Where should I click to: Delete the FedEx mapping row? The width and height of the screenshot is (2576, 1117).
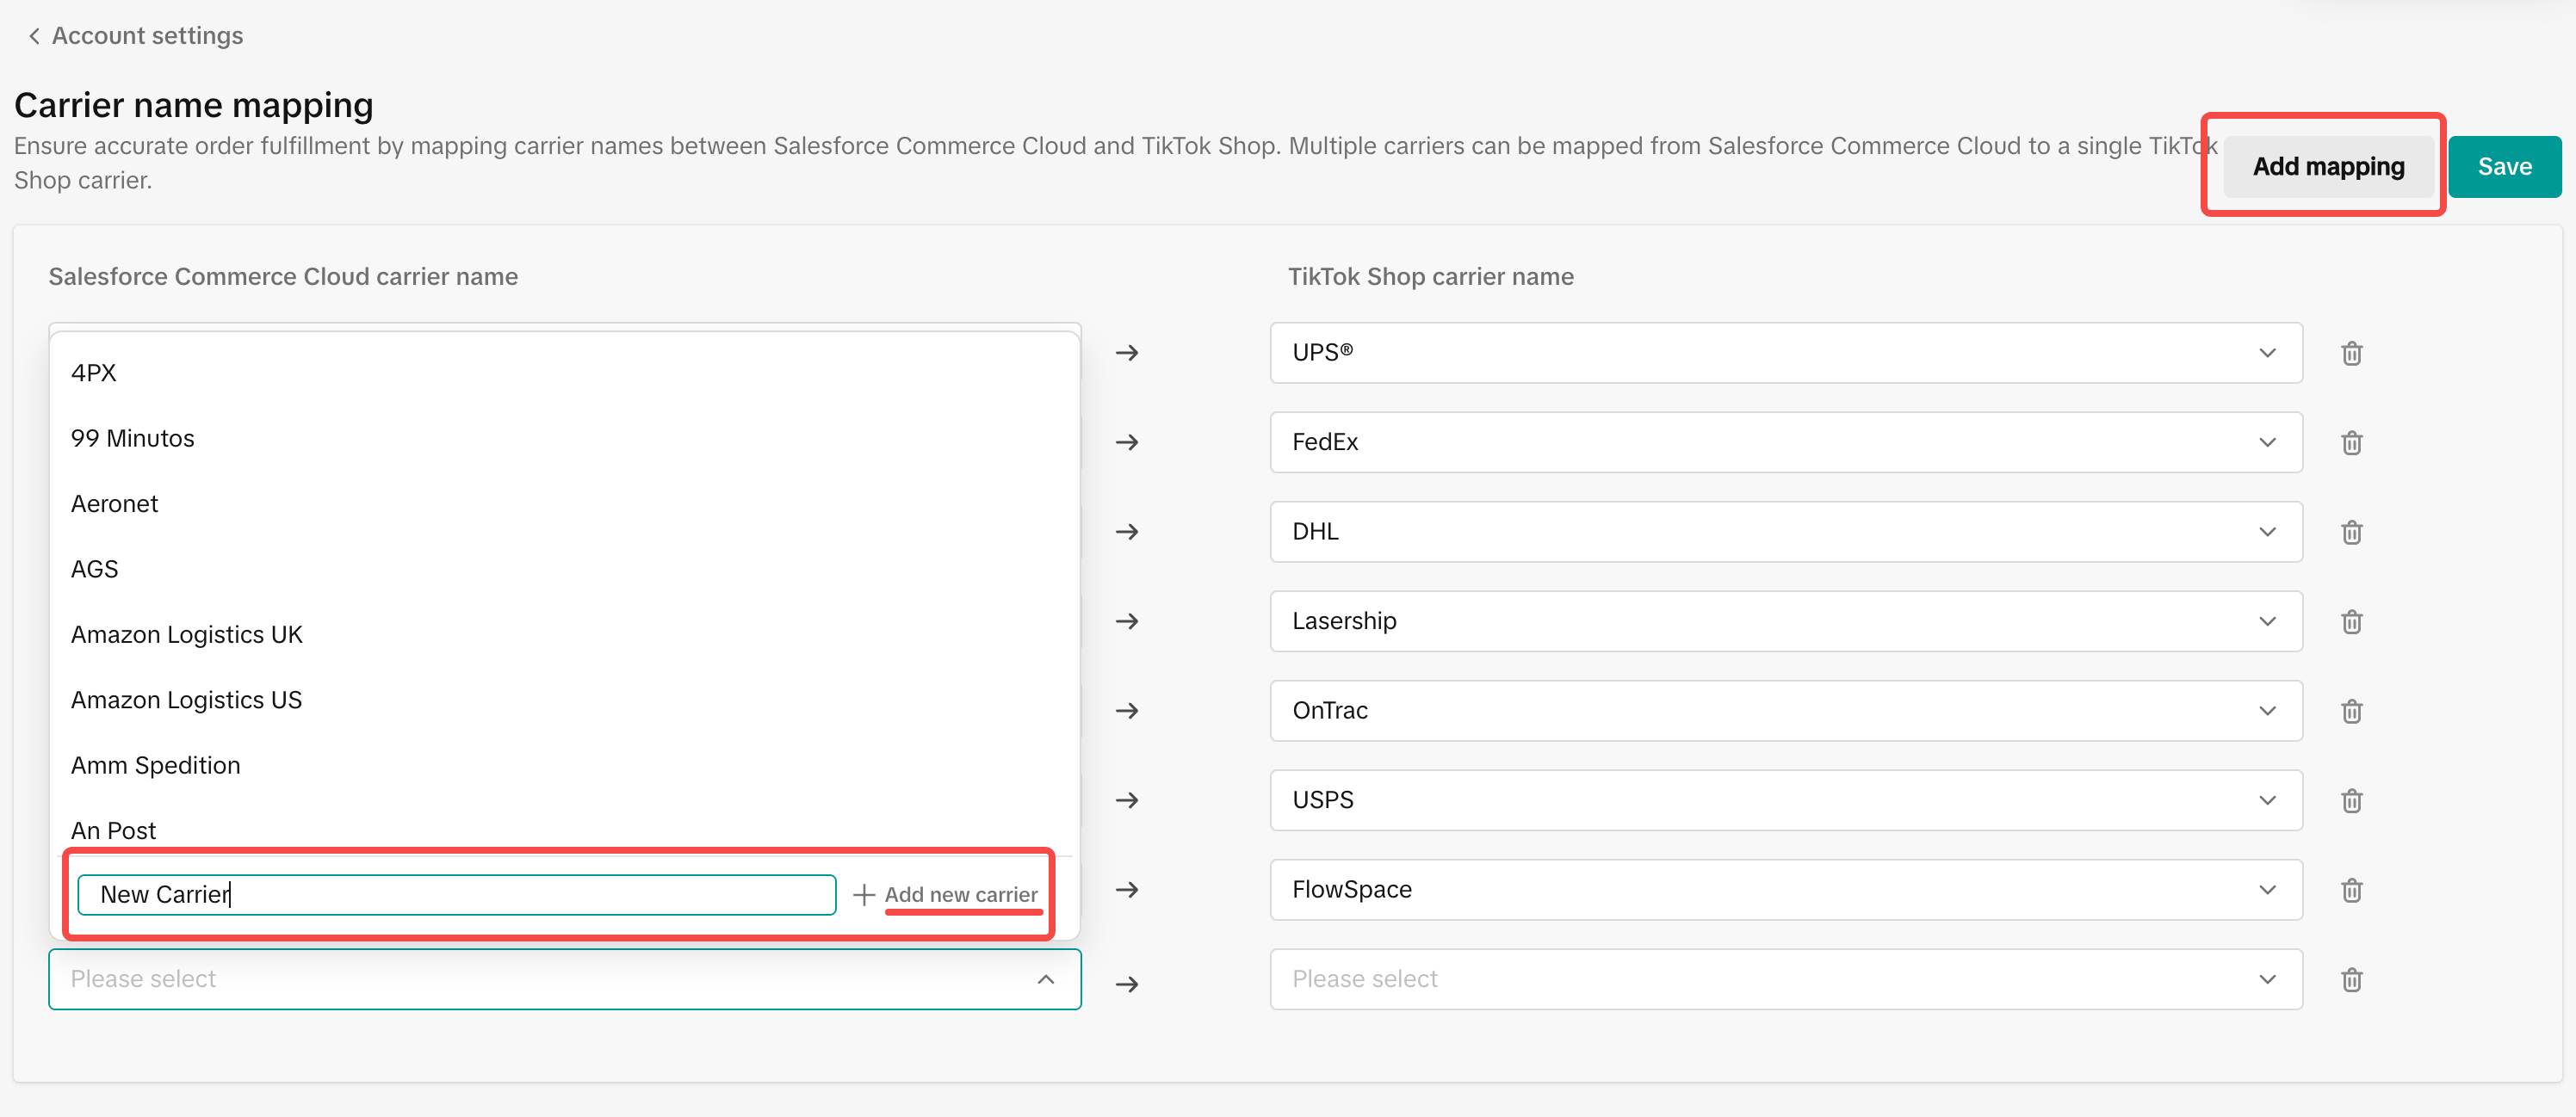click(2351, 442)
